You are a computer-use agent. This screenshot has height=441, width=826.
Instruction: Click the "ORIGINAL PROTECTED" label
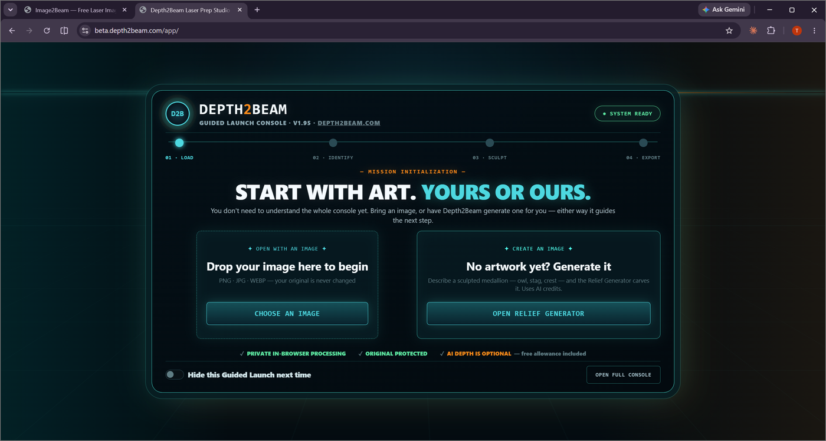coord(396,354)
